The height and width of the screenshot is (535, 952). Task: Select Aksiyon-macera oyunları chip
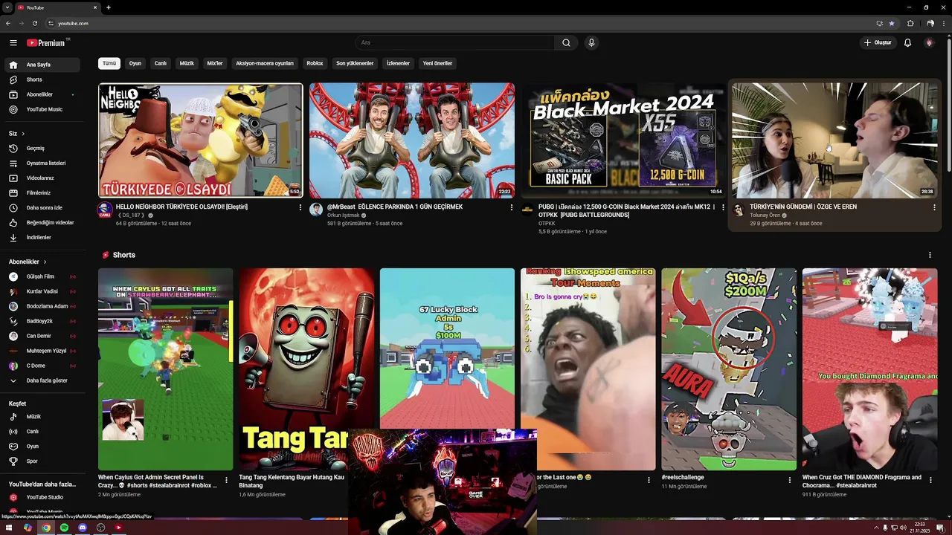coord(265,63)
